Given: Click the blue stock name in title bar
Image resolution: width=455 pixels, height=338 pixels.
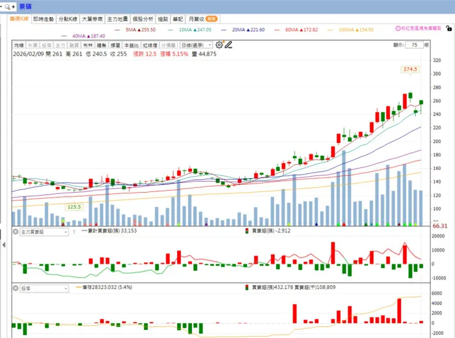Looking at the screenshot, I should tap(26, 6).
